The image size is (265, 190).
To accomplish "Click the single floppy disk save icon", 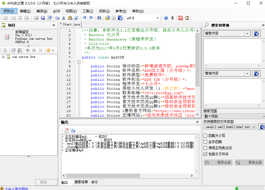I will click(x=36, y=18).
